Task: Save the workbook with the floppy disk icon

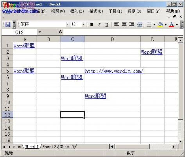Action: [8, 24]
